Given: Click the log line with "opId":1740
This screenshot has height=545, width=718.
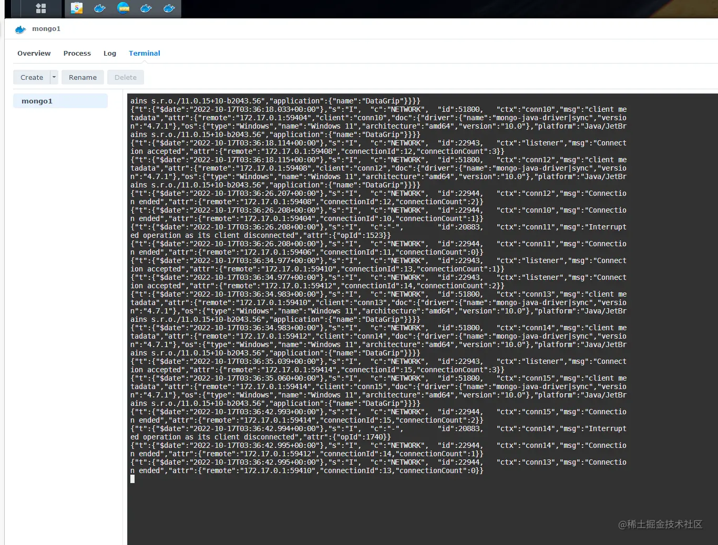Looking at the screenshot, I should coord(261,437).
